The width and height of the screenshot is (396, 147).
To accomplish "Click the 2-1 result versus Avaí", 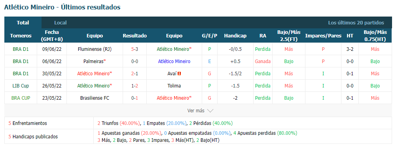I will point(135,73).
